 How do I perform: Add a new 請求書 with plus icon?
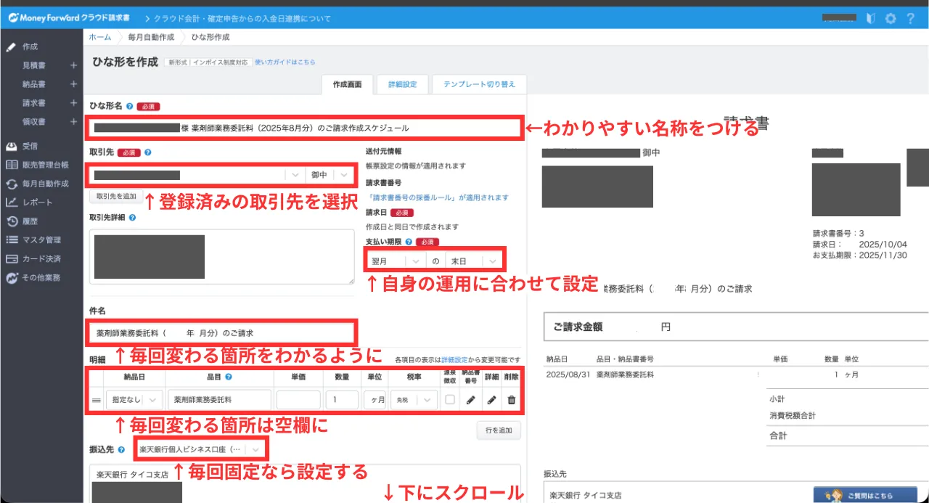click(x=73, y=103)
